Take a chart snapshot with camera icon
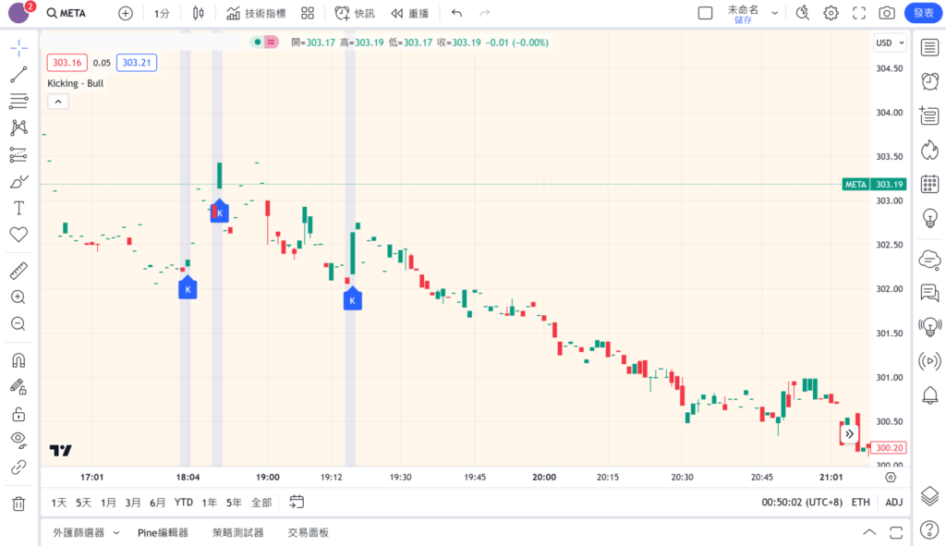 click(887, 13)
